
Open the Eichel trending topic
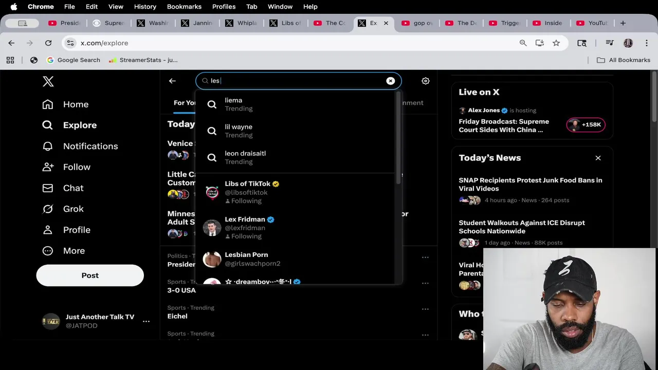(177, 316)
